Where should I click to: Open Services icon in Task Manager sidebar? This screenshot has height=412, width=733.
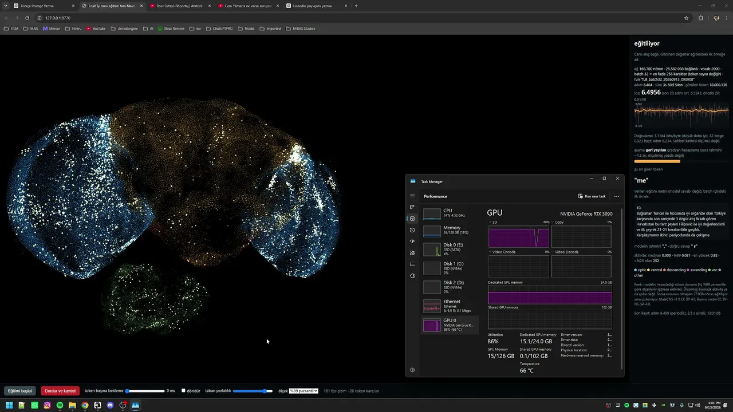(412, 276)
